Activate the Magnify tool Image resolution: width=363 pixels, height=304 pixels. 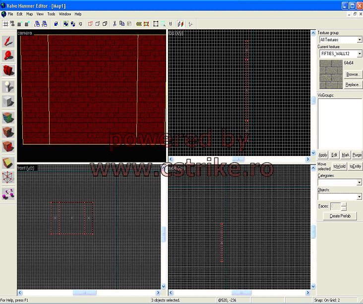click(8, 56)
